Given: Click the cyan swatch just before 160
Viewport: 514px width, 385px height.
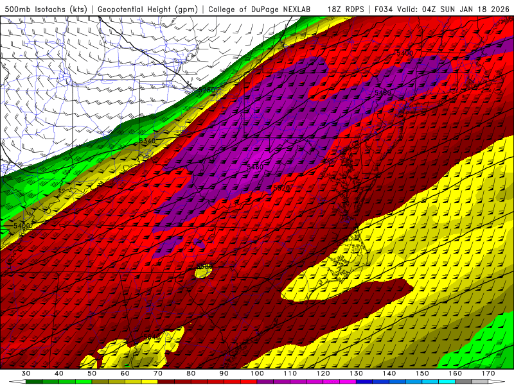Looking at the screenshot, I should [447, 382].
